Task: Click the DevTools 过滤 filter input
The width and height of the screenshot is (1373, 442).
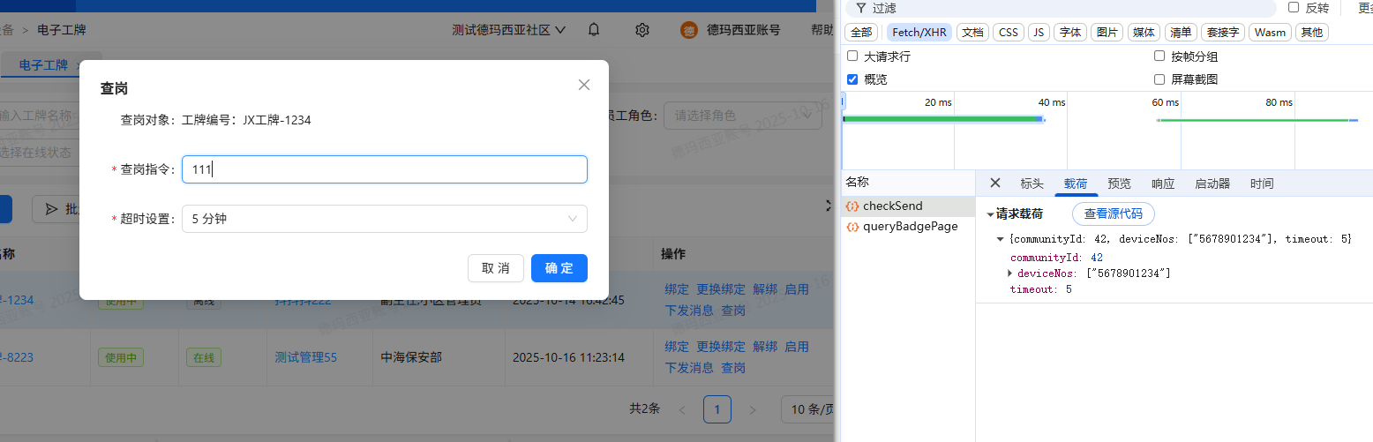Action: point(1062,8)
